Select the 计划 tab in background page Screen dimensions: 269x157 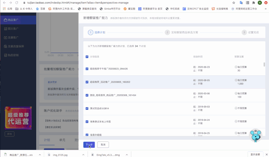pyautogui.click(x=47, y=140)
